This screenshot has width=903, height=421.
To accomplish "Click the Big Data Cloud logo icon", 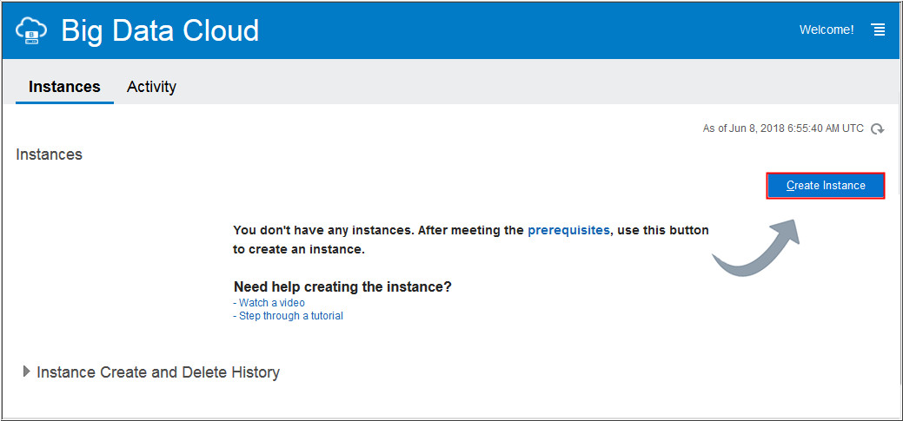I will [x=31, y=32].
